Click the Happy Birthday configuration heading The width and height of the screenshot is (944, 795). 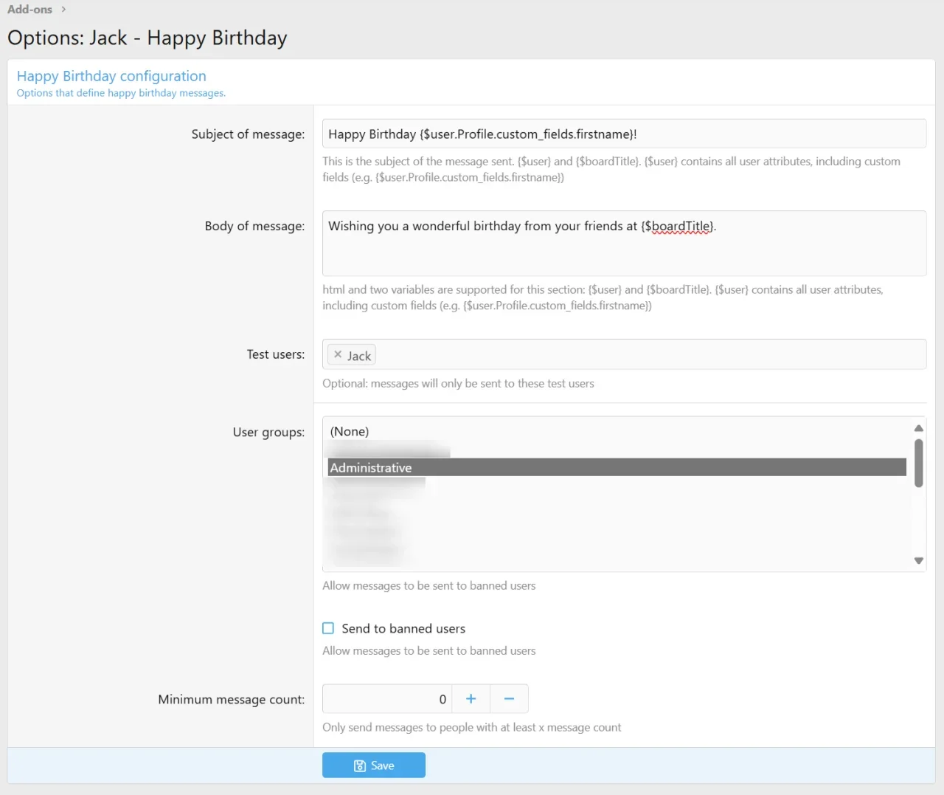tap(111, 76)
